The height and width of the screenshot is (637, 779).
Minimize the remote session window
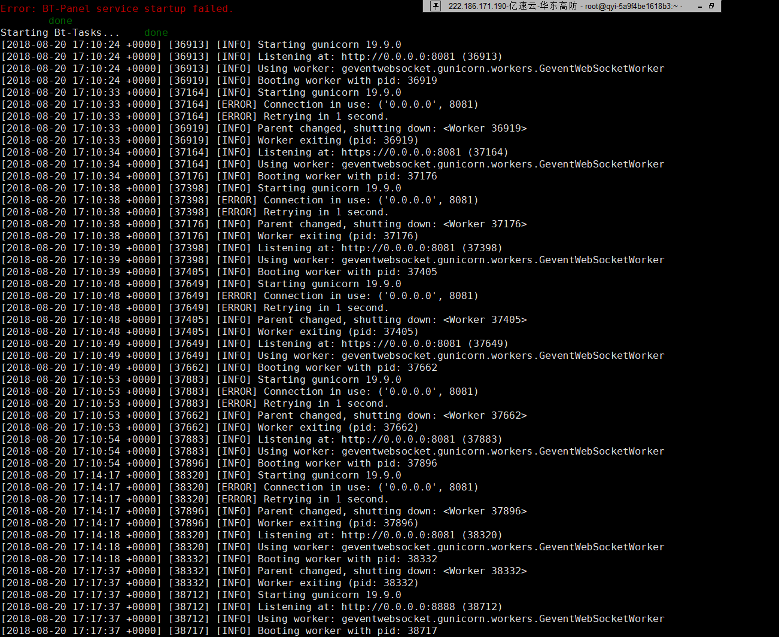pyautogui.click(x=700, y=6)
